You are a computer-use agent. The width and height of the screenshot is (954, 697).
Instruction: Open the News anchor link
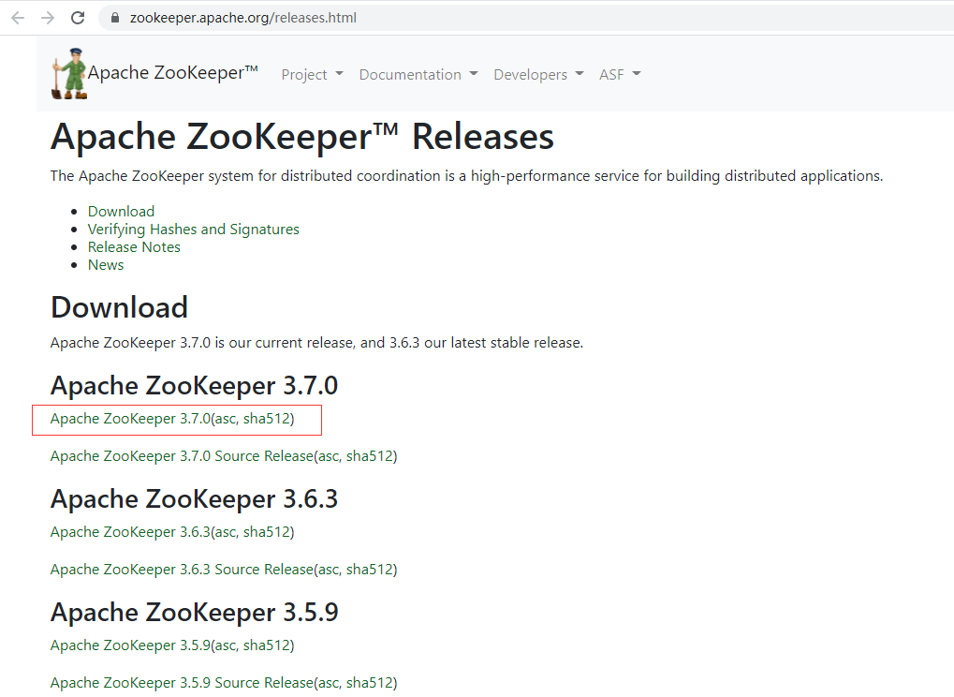click(x=106, y=265)
